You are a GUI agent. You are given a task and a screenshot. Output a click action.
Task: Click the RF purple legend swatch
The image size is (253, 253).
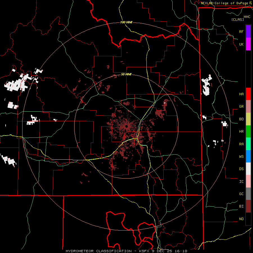(x=248, y=31)
